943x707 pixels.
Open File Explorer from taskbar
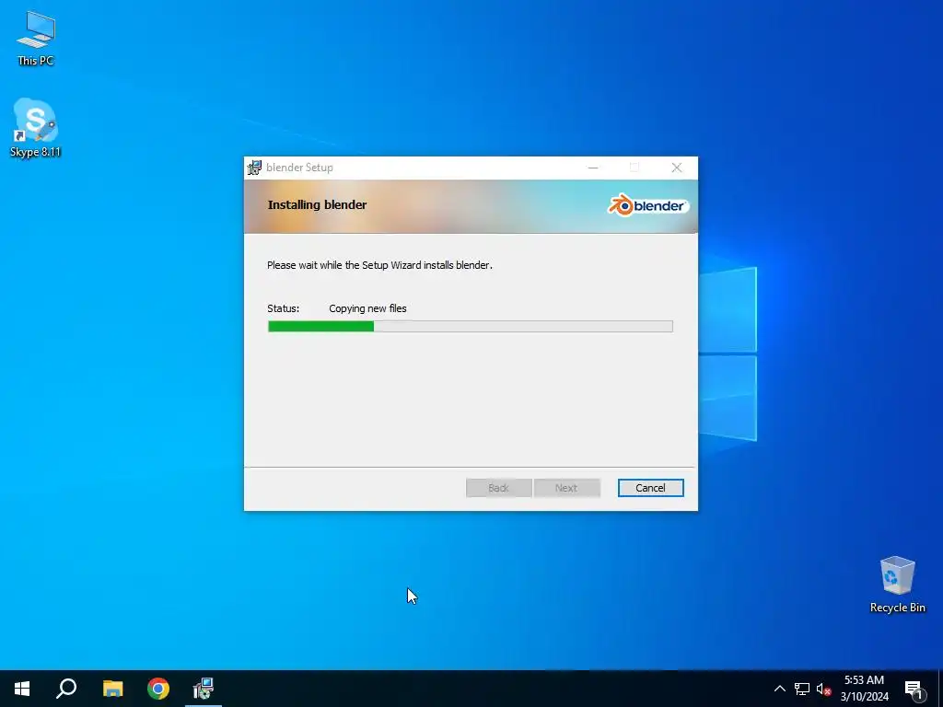click(112, 689)
